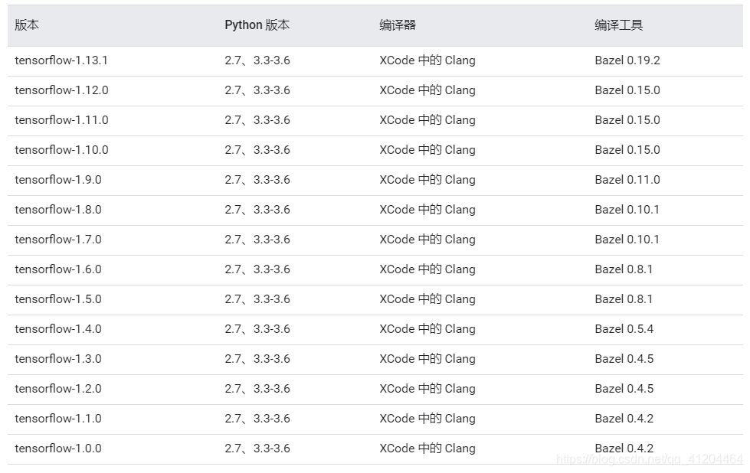Screen dimensions: 750x473
Task: Click Python 2.7、3.3-3.6 in the tensorflow-1.9.0 row
Action: (257, 180)
